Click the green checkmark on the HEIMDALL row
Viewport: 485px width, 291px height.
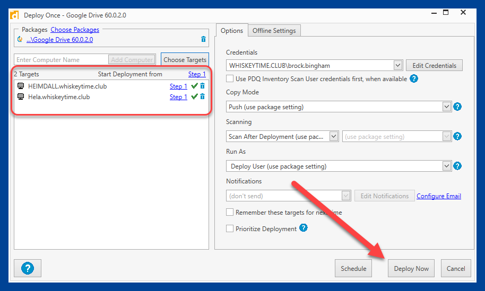tap(194, 86)
